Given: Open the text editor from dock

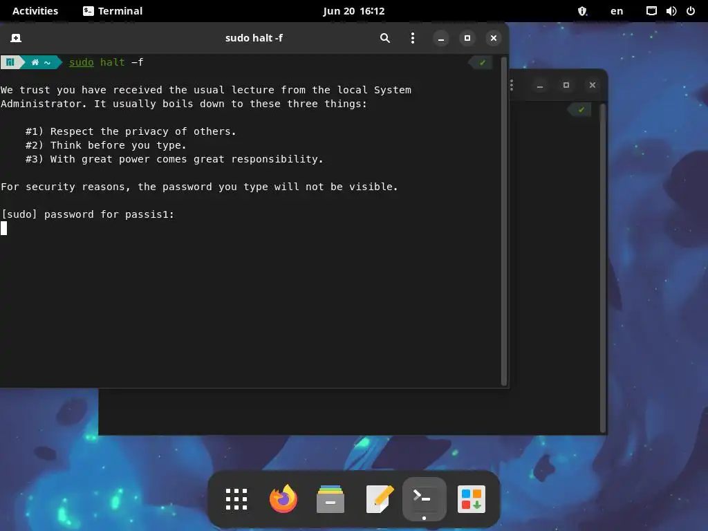Looking at the screenshot, I should pos(380,499).
